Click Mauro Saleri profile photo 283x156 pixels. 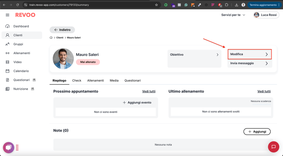coord(63,59)
